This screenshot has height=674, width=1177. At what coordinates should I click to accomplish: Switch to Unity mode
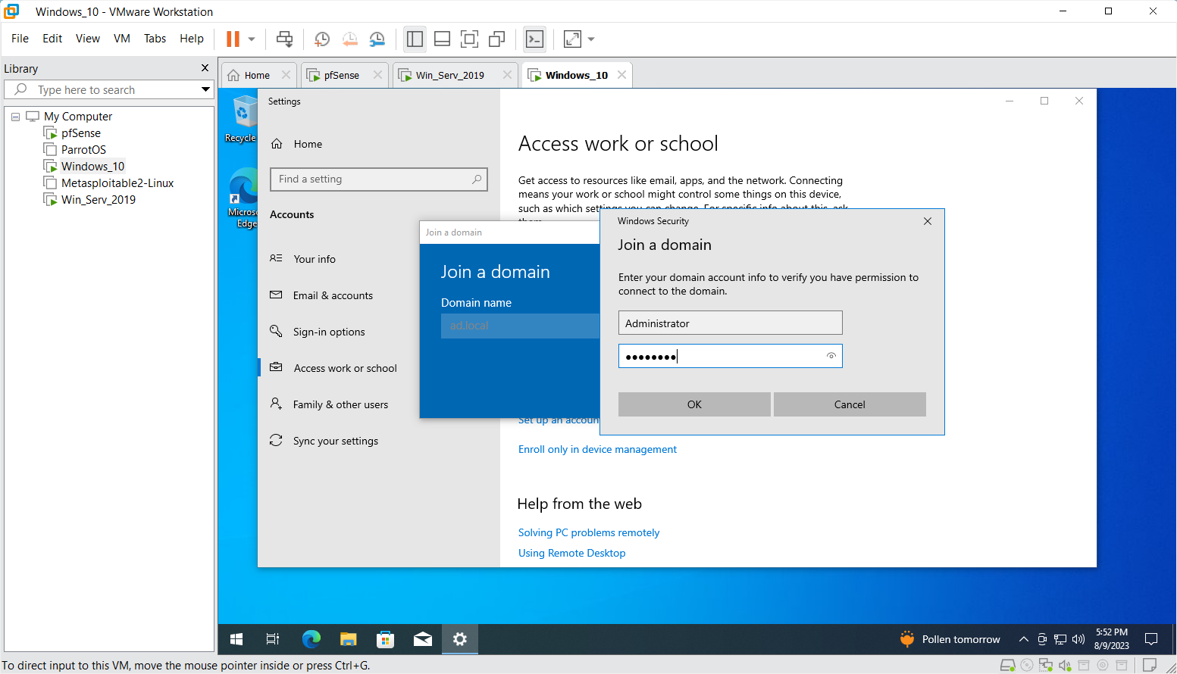pyautogui.click(x=497, y=39)
